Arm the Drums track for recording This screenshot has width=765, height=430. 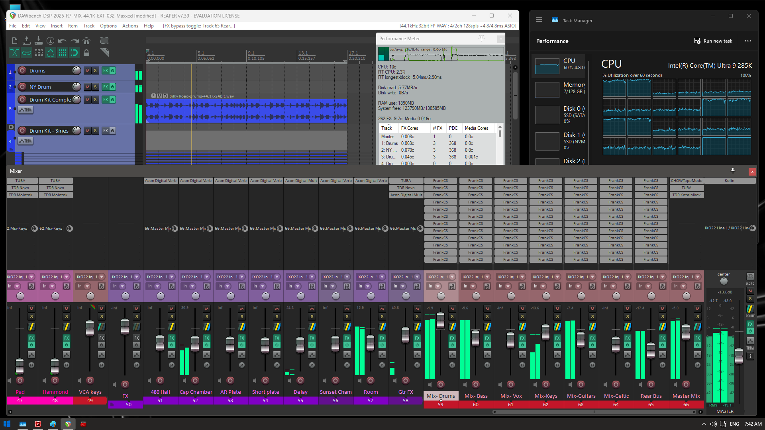23,70
